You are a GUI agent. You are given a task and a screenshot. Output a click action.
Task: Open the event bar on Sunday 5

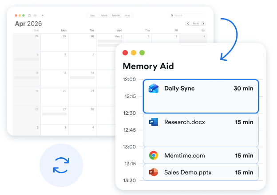point(27,59)
